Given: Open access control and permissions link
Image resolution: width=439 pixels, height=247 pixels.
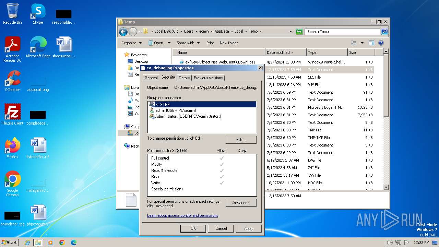Looking at the screenshot, I should (x=182, y=215).
